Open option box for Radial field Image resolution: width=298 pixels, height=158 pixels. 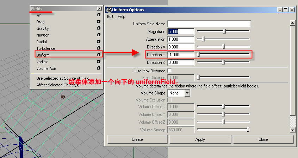coord(99,41)
